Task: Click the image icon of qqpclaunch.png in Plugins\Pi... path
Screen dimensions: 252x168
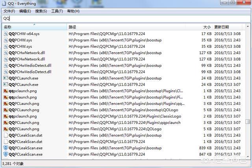Action: (6, 97)
